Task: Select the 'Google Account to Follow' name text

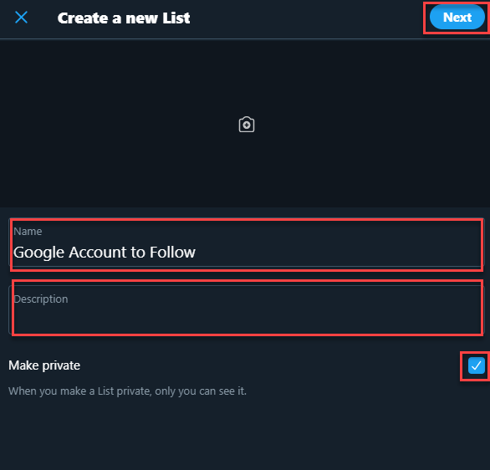Action: coord(105,253)
